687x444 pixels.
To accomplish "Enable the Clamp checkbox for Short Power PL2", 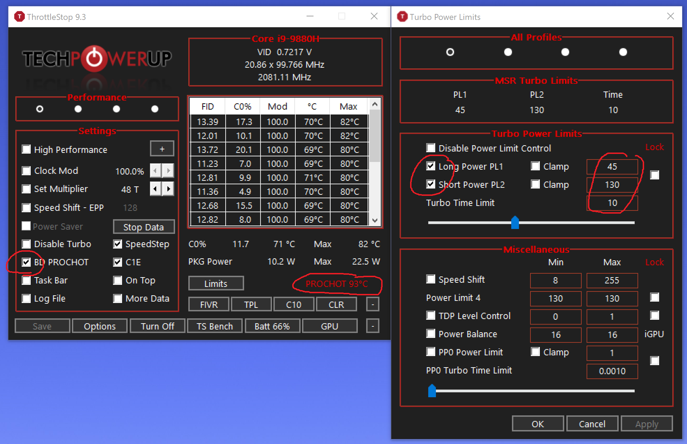I will 535,184.
